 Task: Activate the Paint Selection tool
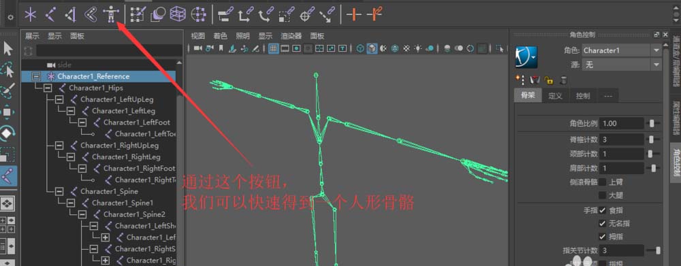7,91
